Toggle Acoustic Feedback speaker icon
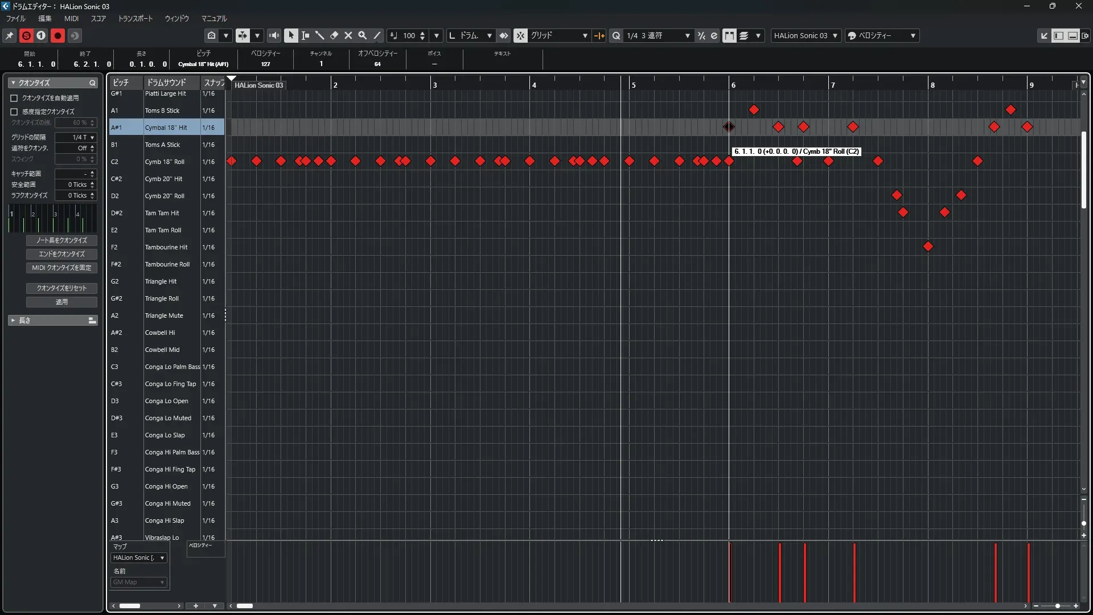This screenshot has width=1093, height=615. click(274, 35)
